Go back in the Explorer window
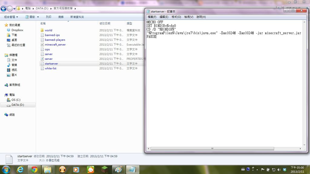310x174 pixels. click(3, 8)
